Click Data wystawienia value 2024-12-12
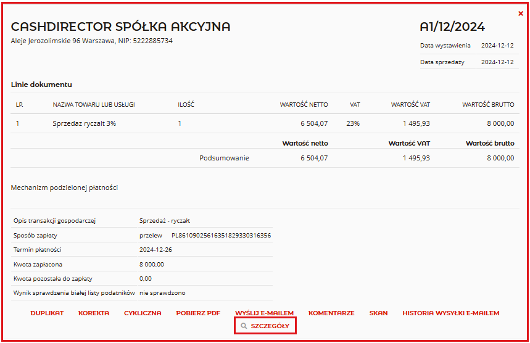The width and height of the screenshot is (530, 343). pos(497,45)
